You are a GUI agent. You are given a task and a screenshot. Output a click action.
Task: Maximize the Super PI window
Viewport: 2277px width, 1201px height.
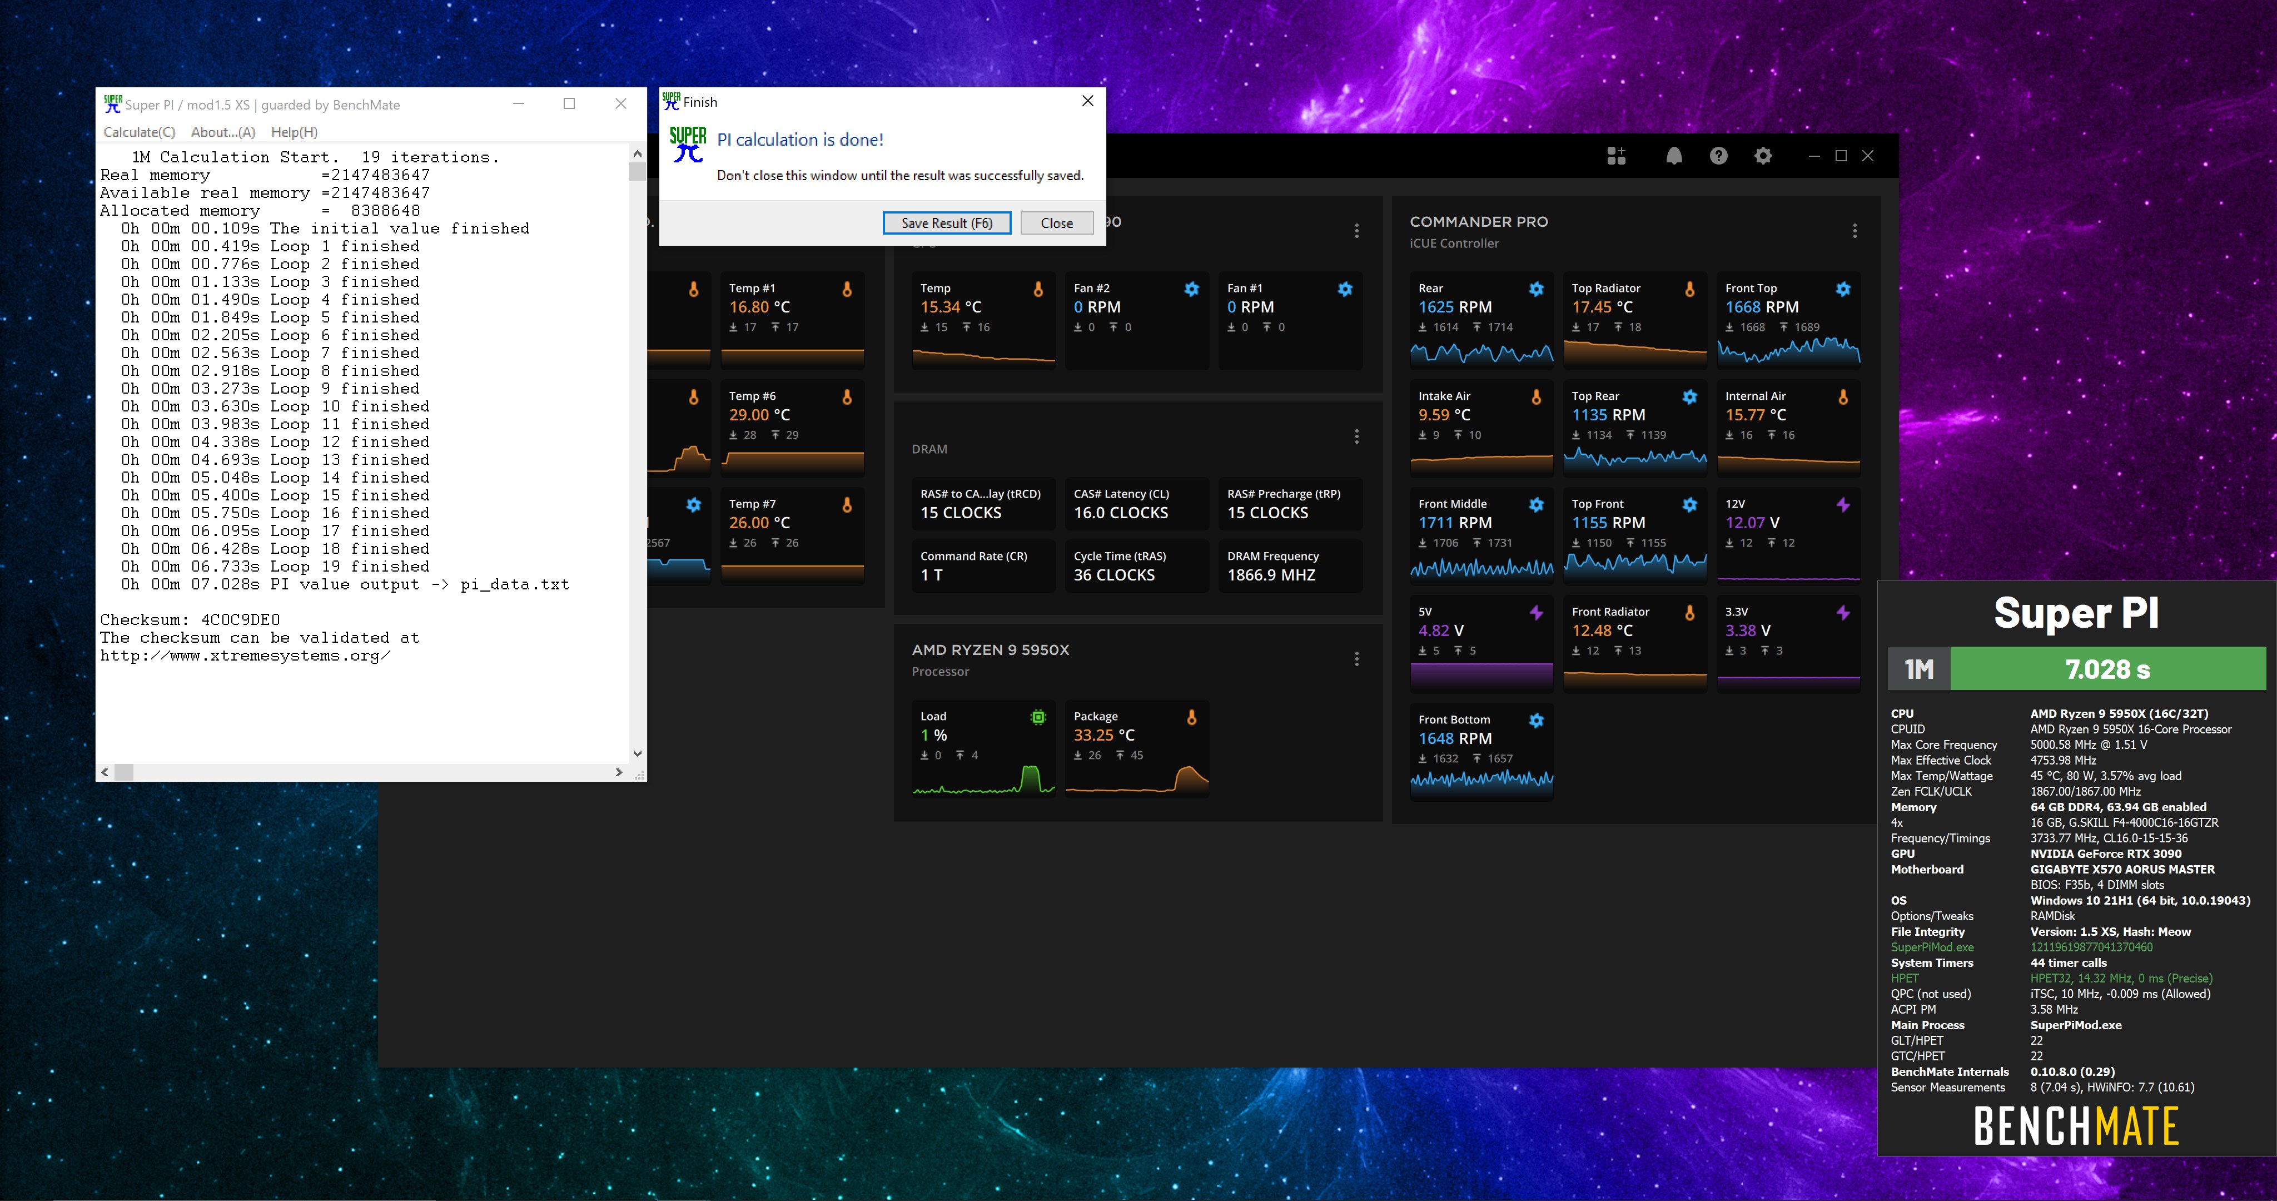[569, 103]
